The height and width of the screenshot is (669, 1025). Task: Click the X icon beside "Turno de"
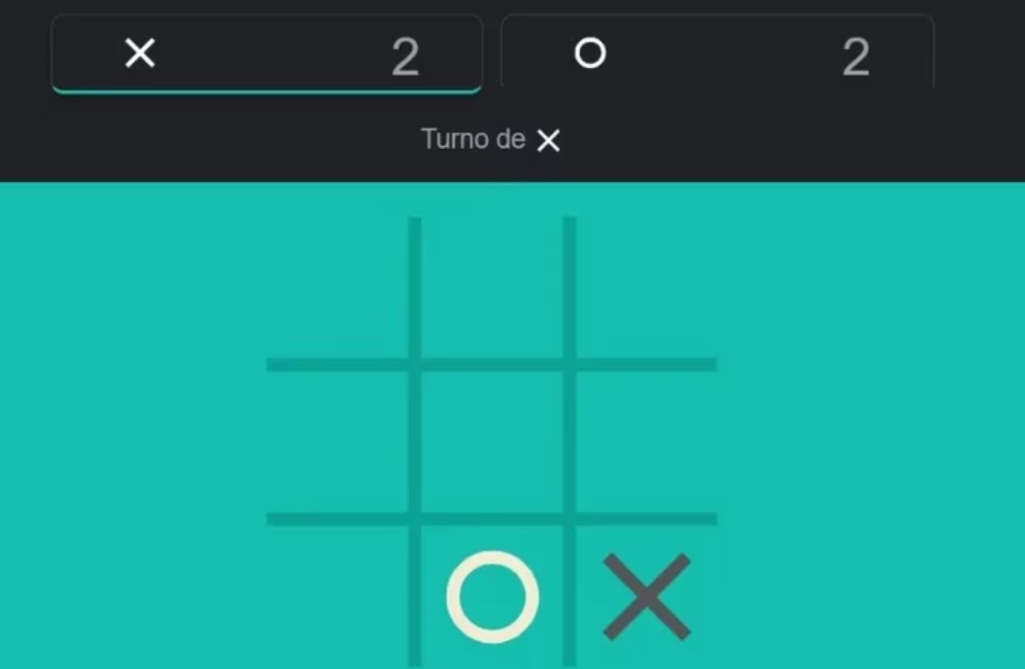[549, 141]
